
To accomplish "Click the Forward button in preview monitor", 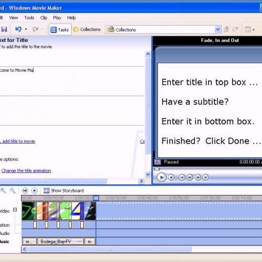I will point(206,178).
